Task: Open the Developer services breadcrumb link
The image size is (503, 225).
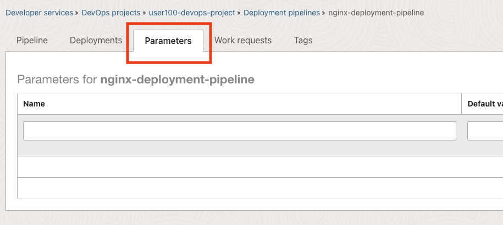Action: 39,13
